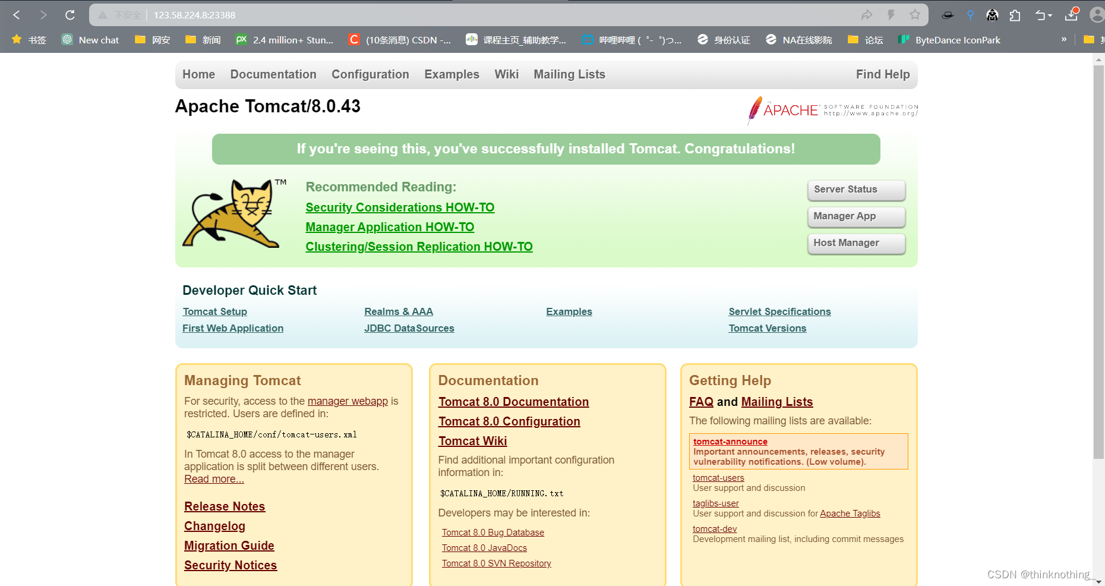1105x586 pixels.
Task: Open the Mailing Lists menu item
Action: tap(569, 74)
